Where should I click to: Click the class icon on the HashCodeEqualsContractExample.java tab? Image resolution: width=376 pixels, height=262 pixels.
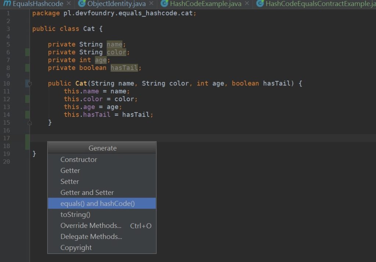(260, 3)
